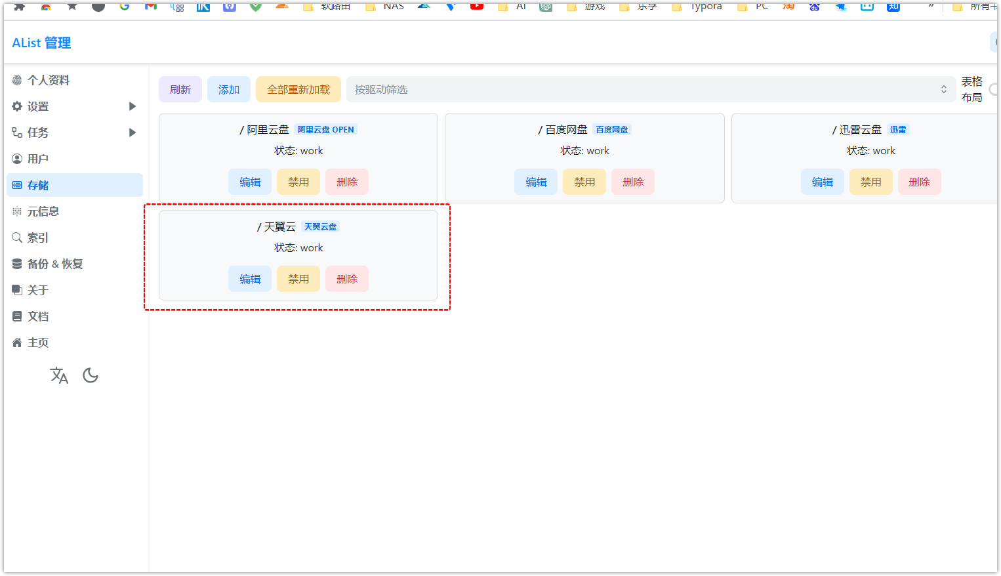Click the / 迅雷云盘 mount path title
Viewport: 1001px width, 576px height.
[x=857, y=130]
